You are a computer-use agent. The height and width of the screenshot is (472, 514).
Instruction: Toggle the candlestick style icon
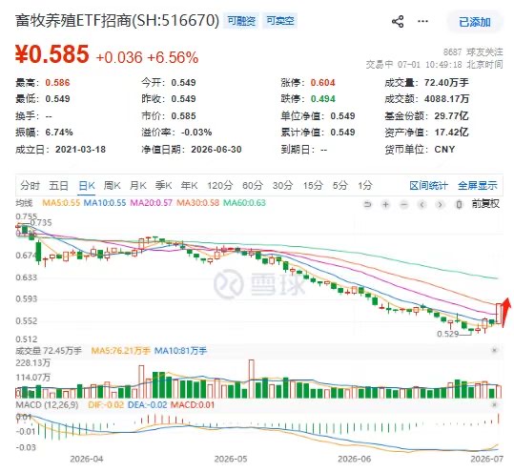(459, 205)
